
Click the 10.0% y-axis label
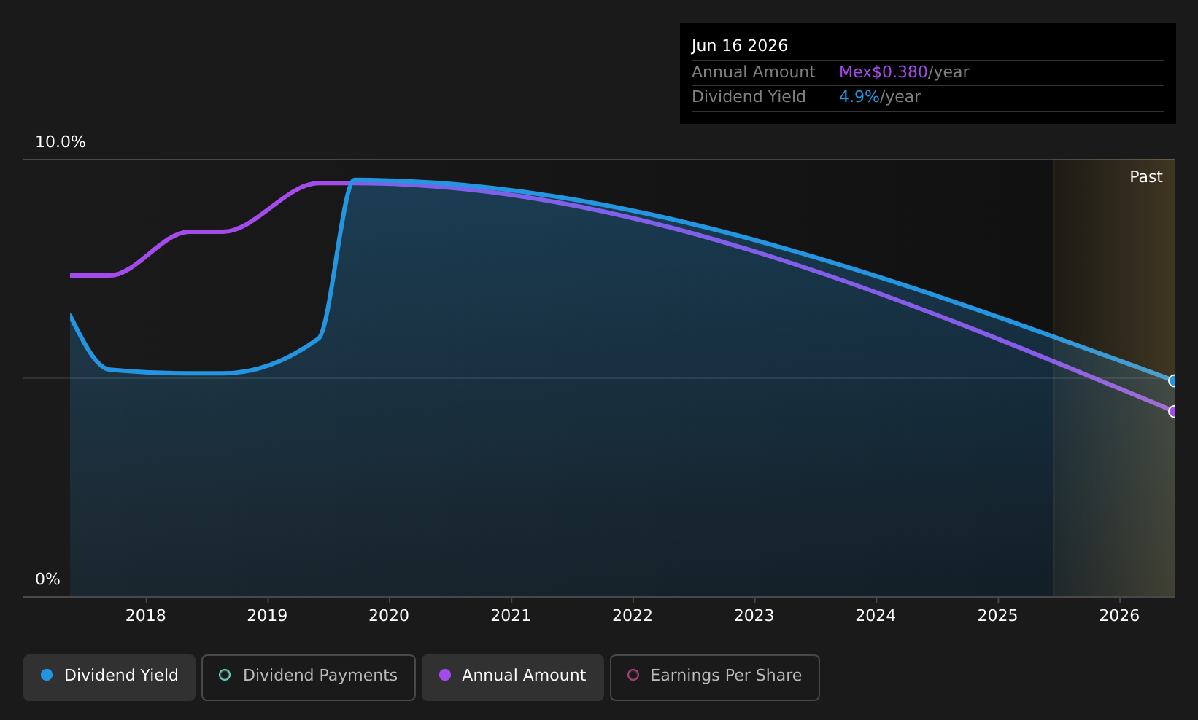pos(61,142)
